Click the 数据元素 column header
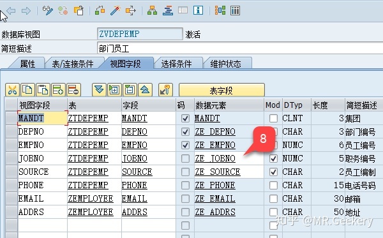383x238 pixels. [x=229, y=105]
